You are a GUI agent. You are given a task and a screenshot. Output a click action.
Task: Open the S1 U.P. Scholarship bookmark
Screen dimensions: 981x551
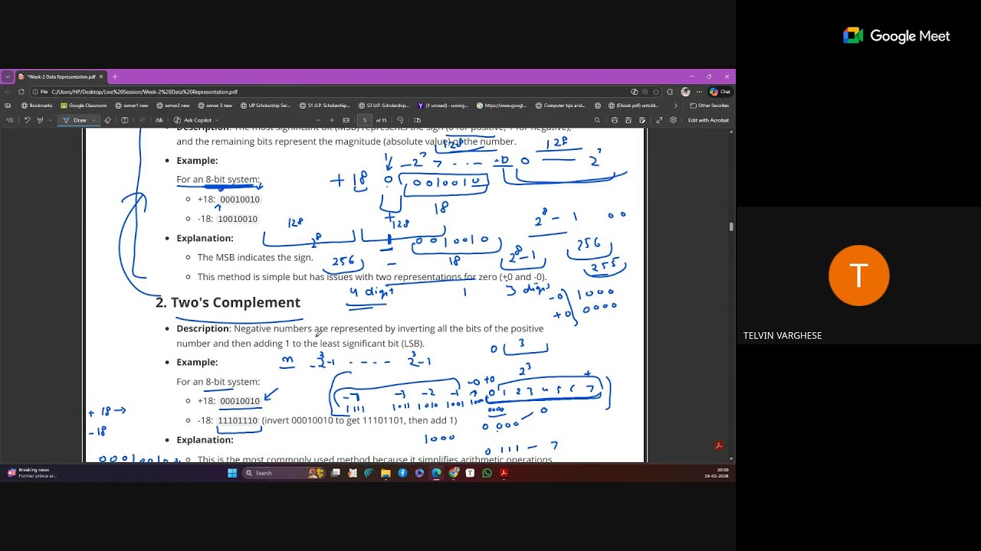[x=324, y=106]
